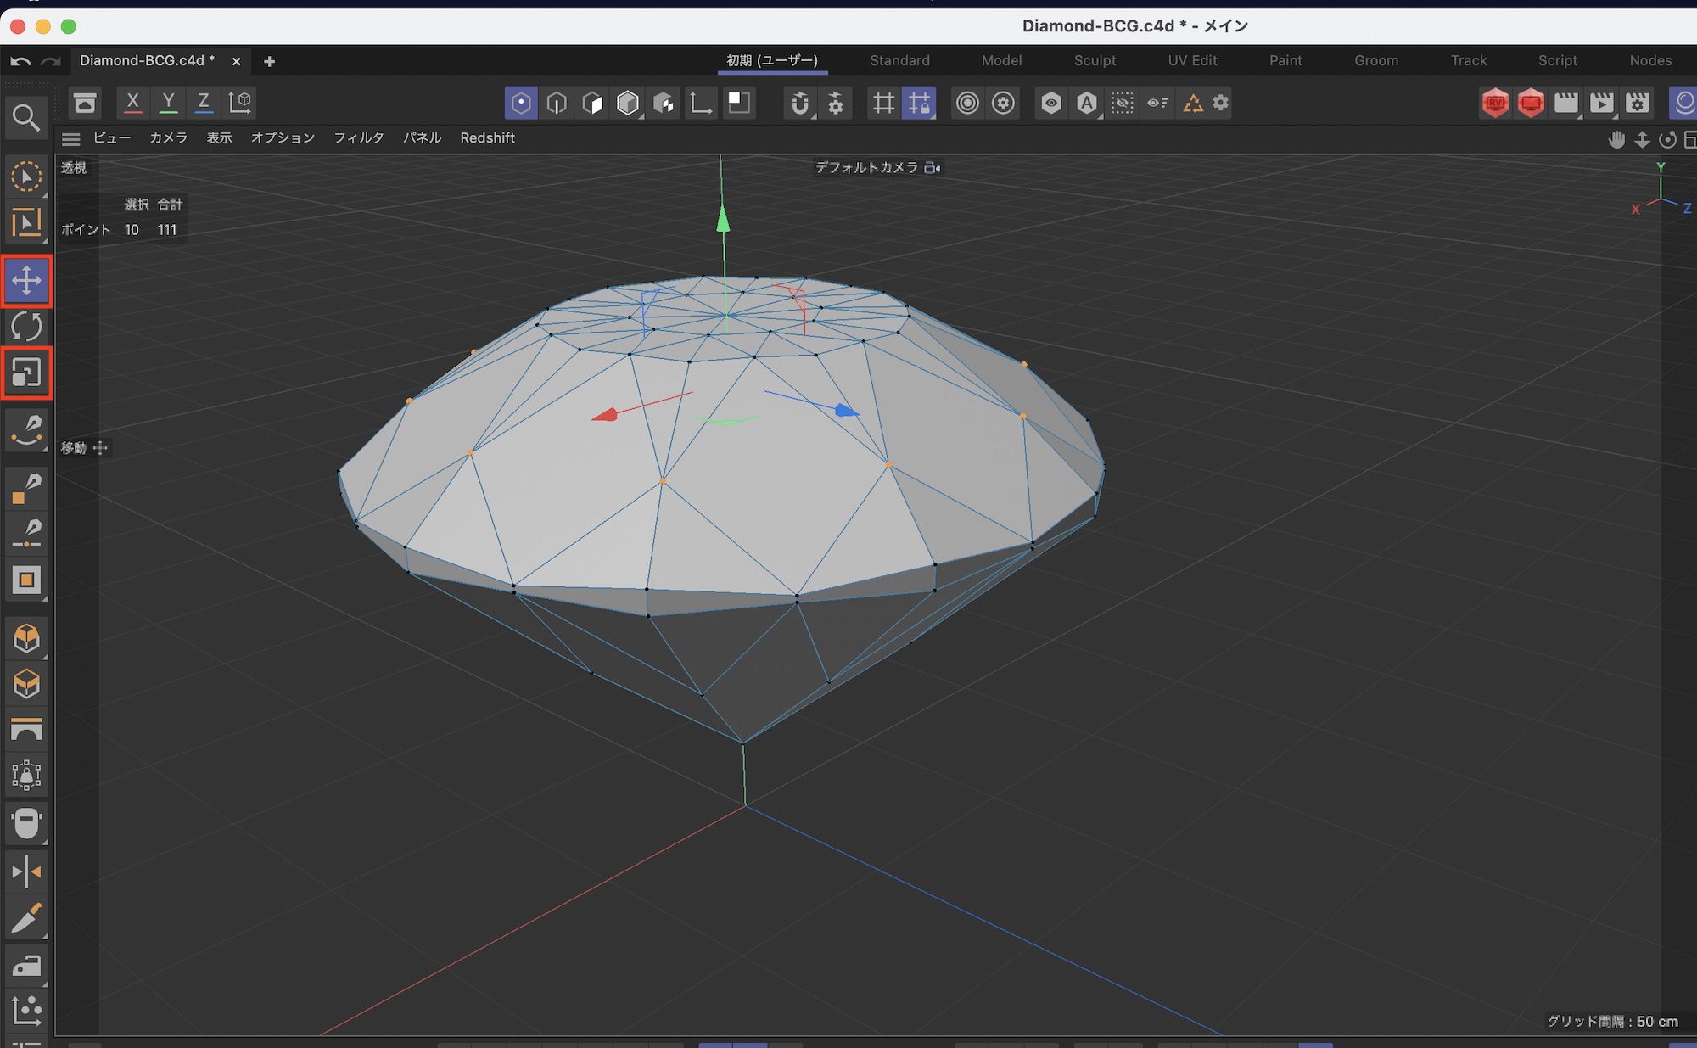Viewport: 1697px width, 1048px height.
Task: Click the magnifier search icon
Action: point(26,118)
